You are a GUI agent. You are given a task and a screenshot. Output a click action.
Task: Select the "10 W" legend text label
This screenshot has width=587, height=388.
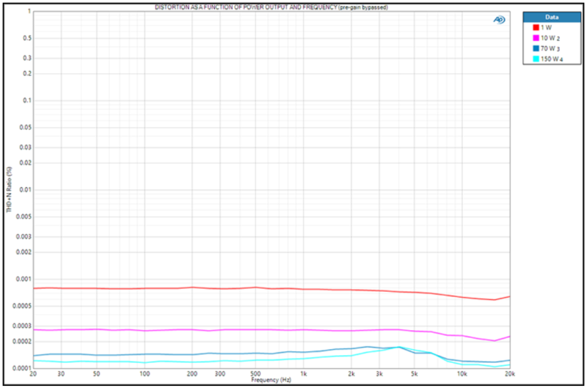click(x=547, y=37)
